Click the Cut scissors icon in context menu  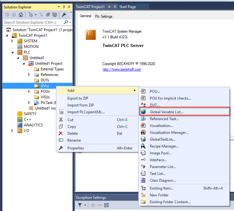61,120
